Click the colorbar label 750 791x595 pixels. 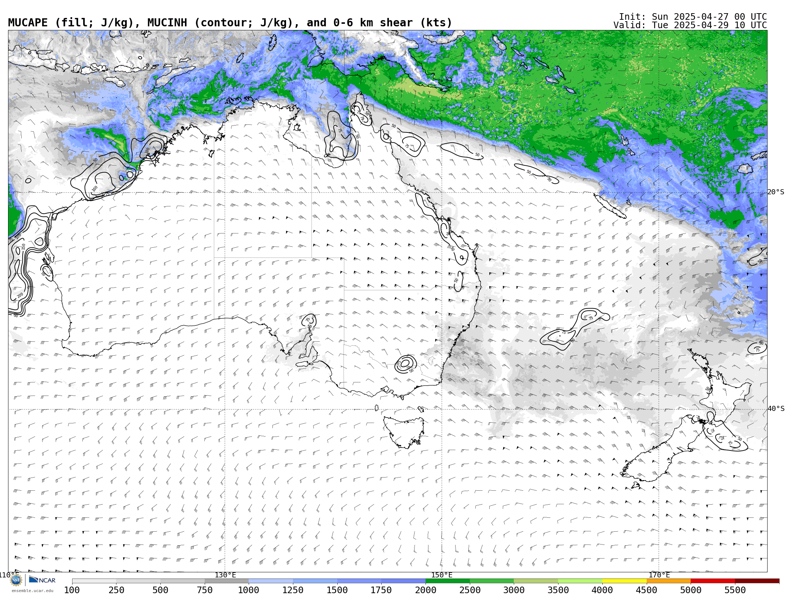click(205, 590)
